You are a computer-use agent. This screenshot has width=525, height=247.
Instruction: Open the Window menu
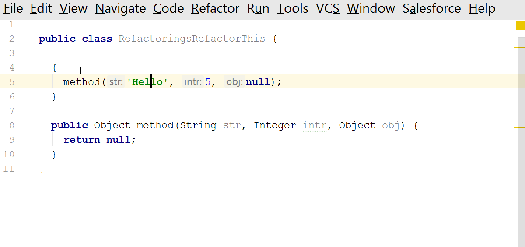click(371, 8)
